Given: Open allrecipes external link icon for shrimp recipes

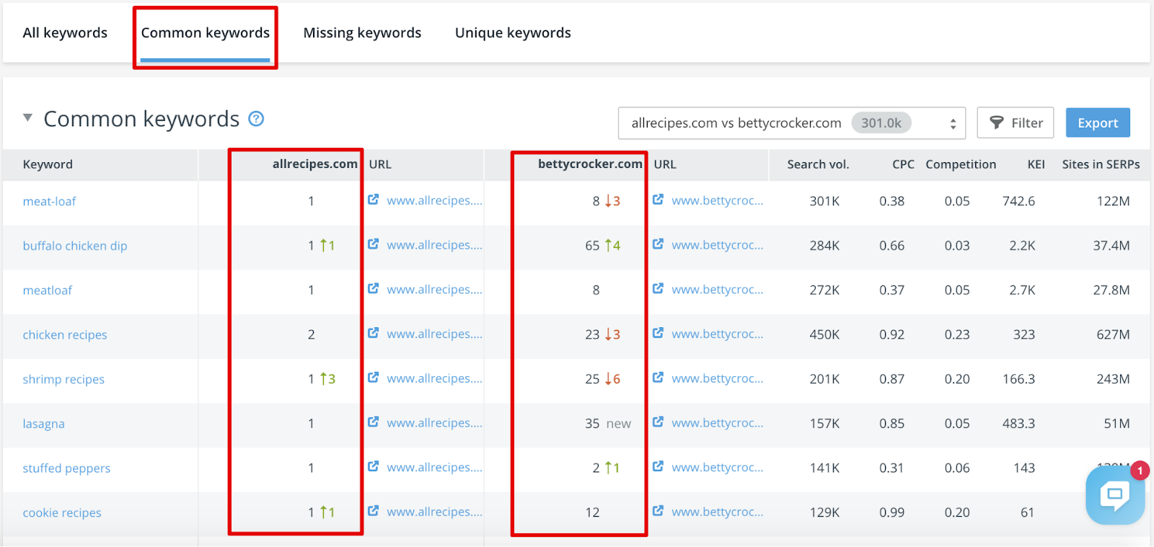Looking at the screenshot, I should click(x=373, y=378).
